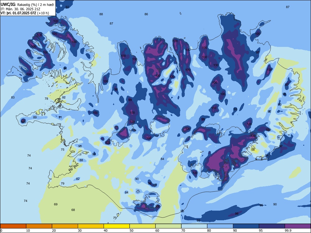311x233 pixels.
Task: Select the purple 99.9+ legend swatch
Action: [298, 226]
